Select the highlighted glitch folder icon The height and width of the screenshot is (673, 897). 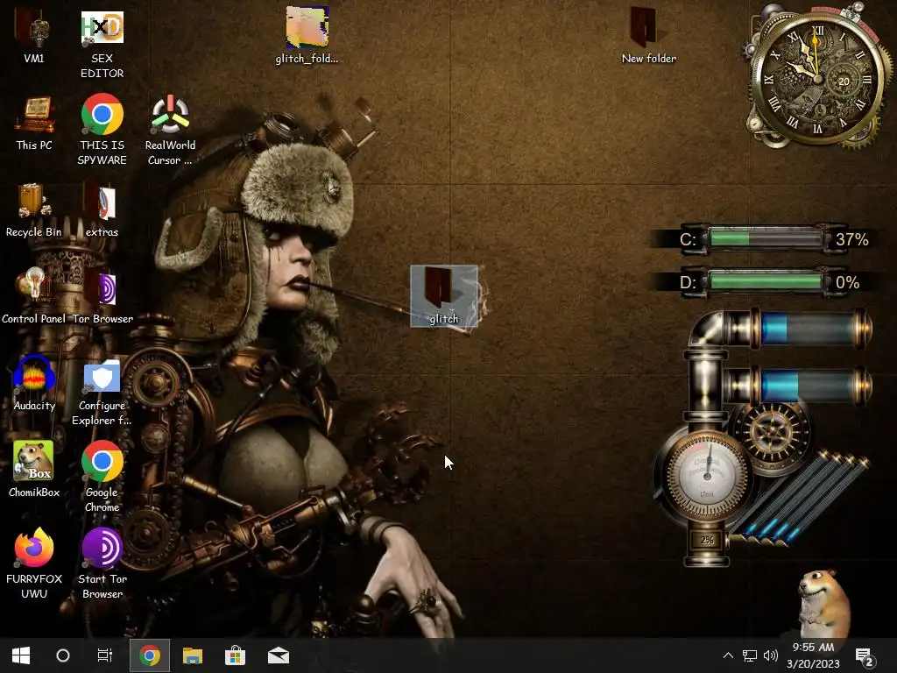click(x=444, y=296)
